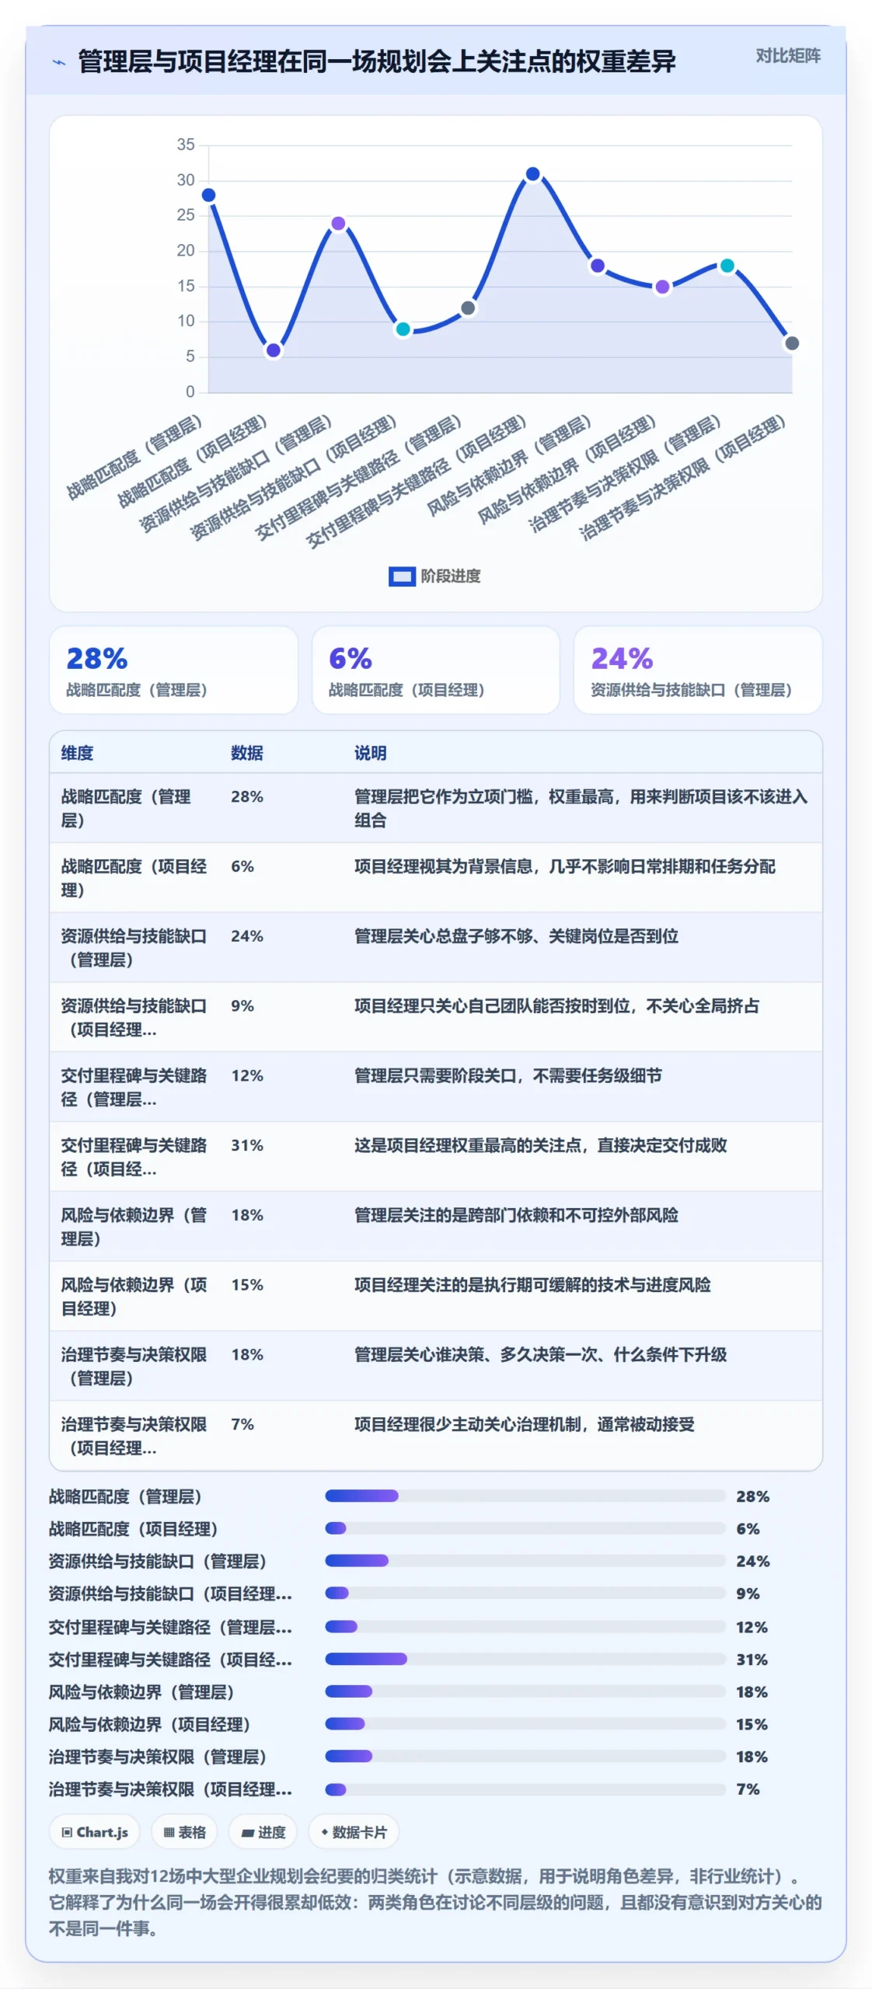Click the 6% 战略匹配度（项目经理）stat card
This screenshot has height=1989, width=872.
[435, 670]
